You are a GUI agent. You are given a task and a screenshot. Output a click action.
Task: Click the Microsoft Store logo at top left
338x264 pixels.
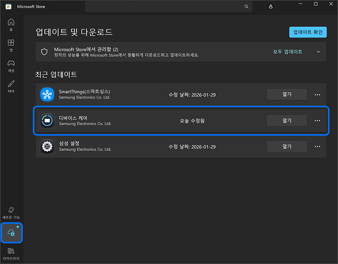(x=8, y=6)
